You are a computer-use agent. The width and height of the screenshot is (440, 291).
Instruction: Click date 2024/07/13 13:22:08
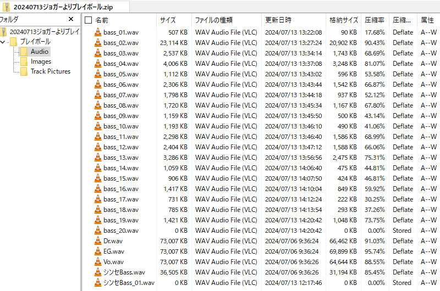294,32
